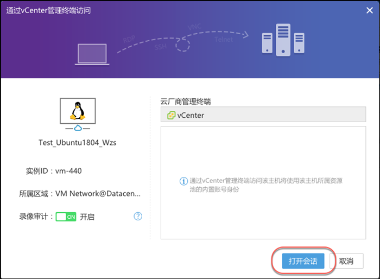The width and height of the screenshot is (380, 279).
Task: Click the vCenter logo icon
Action: pyautogui.click(x=171, y=116)
